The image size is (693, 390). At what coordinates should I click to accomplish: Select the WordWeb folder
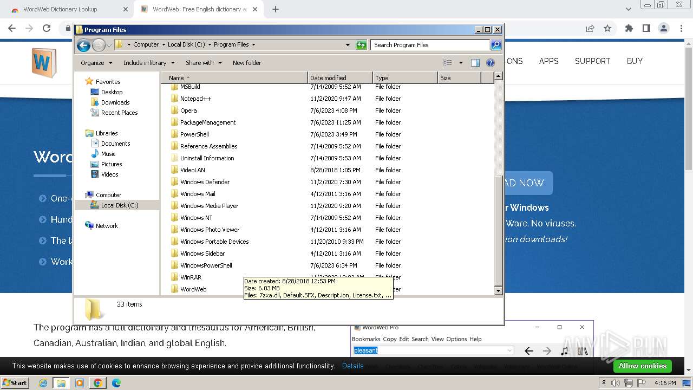[x=193, y=289]
